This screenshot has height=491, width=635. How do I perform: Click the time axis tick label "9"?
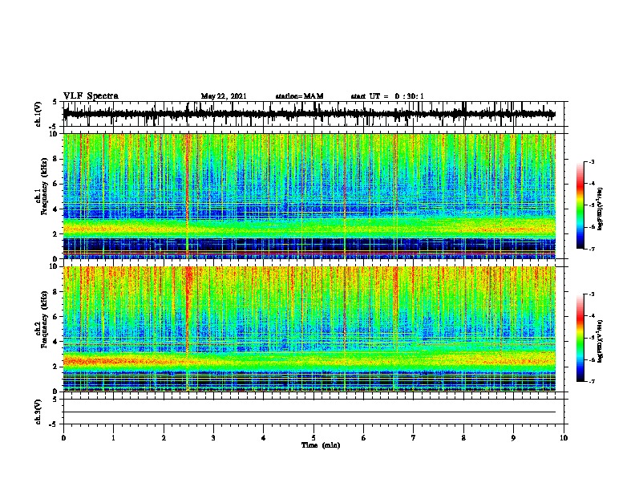click(x=513, y=438)
